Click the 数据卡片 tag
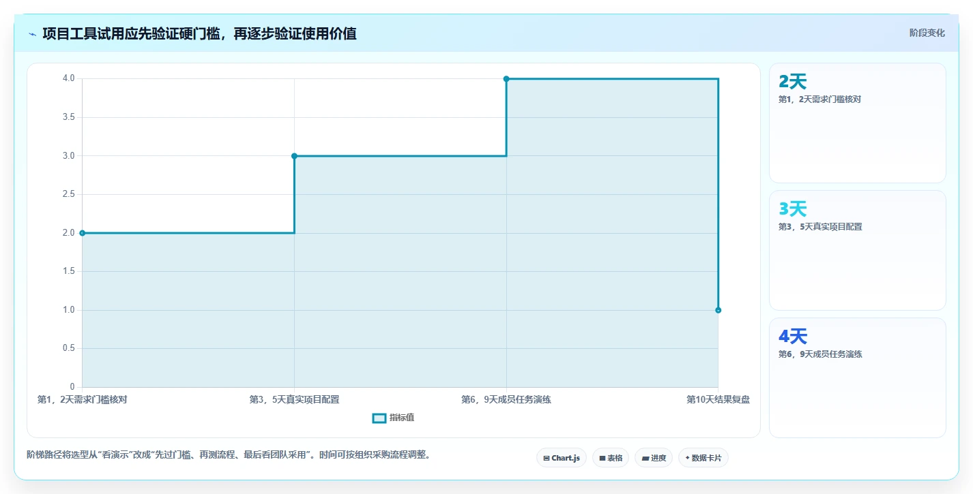 (703, 458)
